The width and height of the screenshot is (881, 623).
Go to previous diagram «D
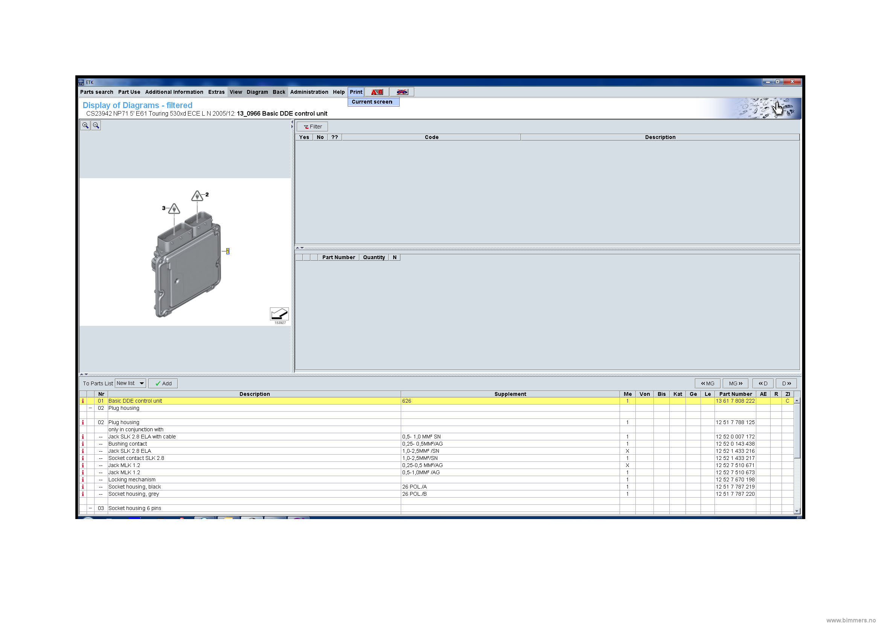pyautogui.click(x=763, y=383)
